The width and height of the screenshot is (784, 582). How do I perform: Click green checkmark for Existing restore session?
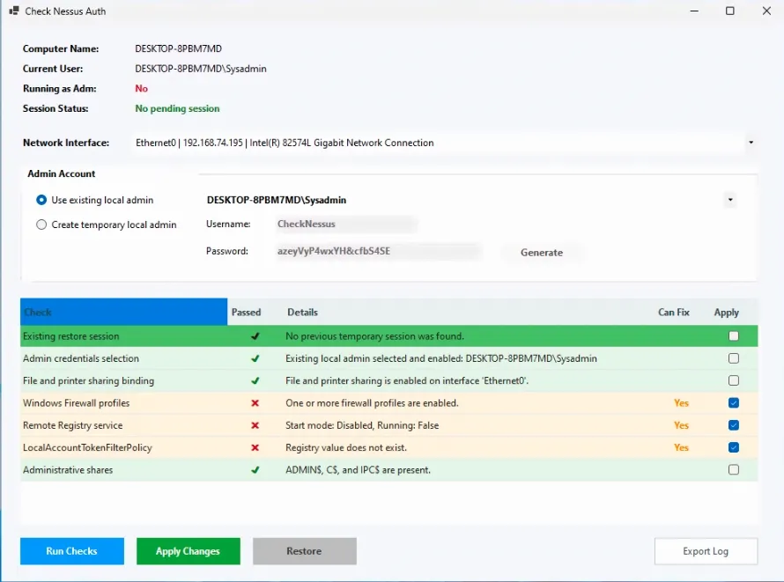255,335
